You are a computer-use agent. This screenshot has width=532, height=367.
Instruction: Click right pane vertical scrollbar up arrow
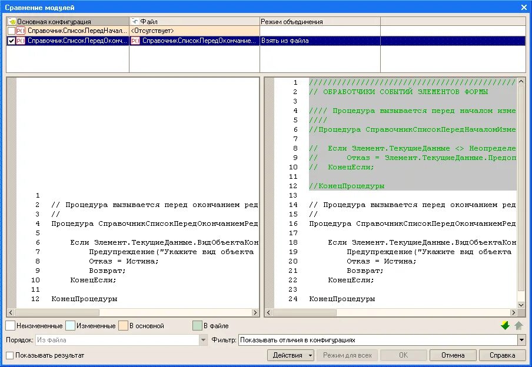[x=521, y=81]
